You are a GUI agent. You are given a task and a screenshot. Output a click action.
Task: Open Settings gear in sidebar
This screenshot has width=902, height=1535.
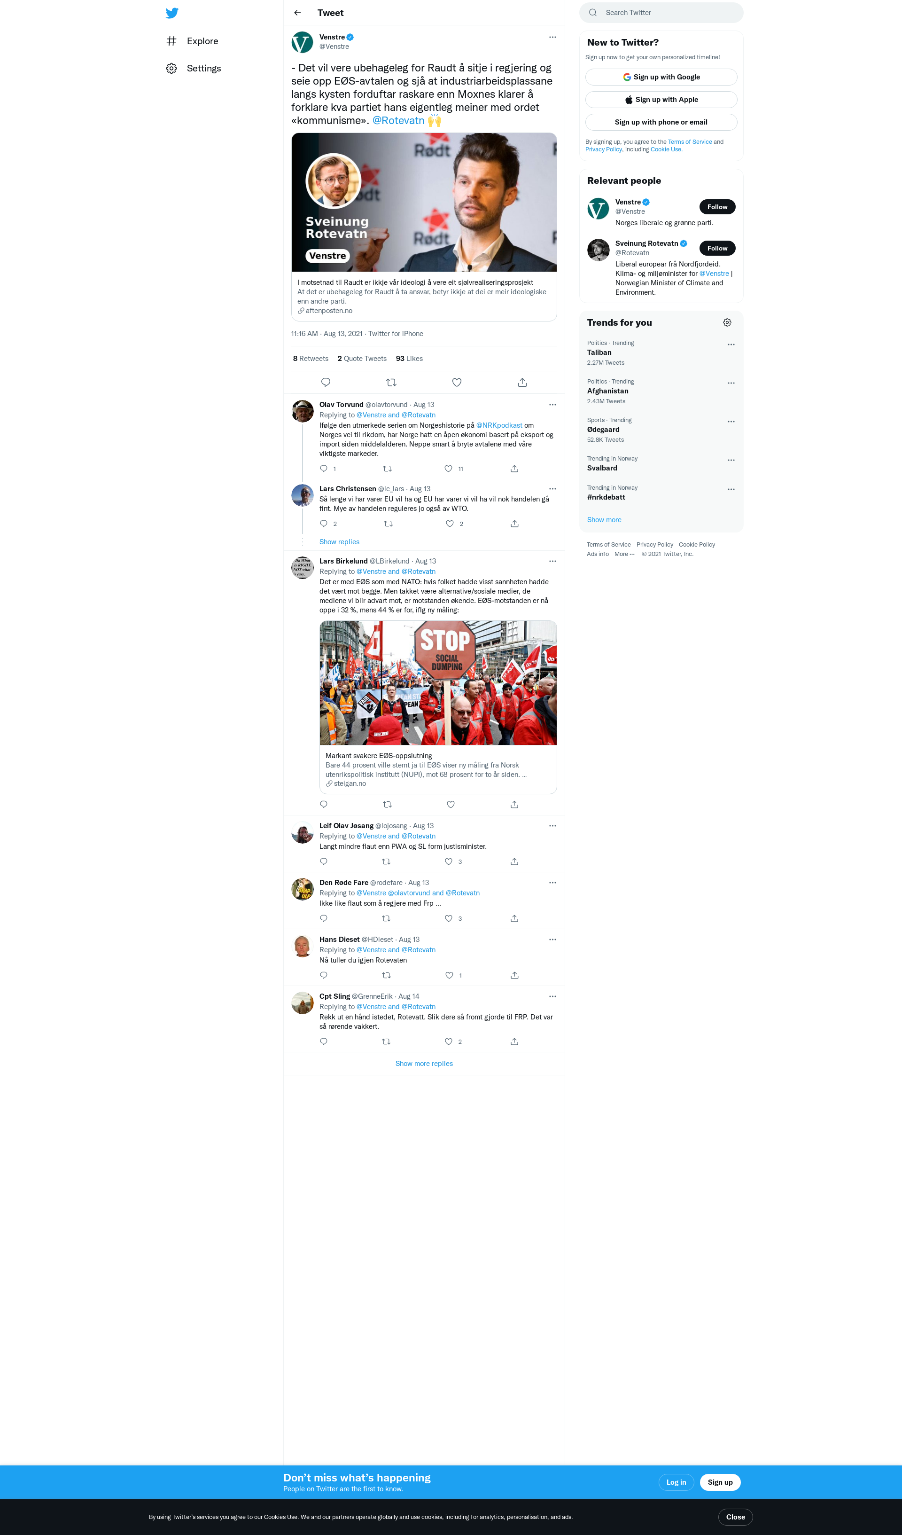[172, 68]
